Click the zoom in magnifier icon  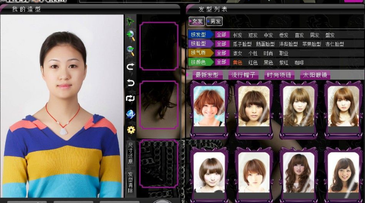pos(131,36)
